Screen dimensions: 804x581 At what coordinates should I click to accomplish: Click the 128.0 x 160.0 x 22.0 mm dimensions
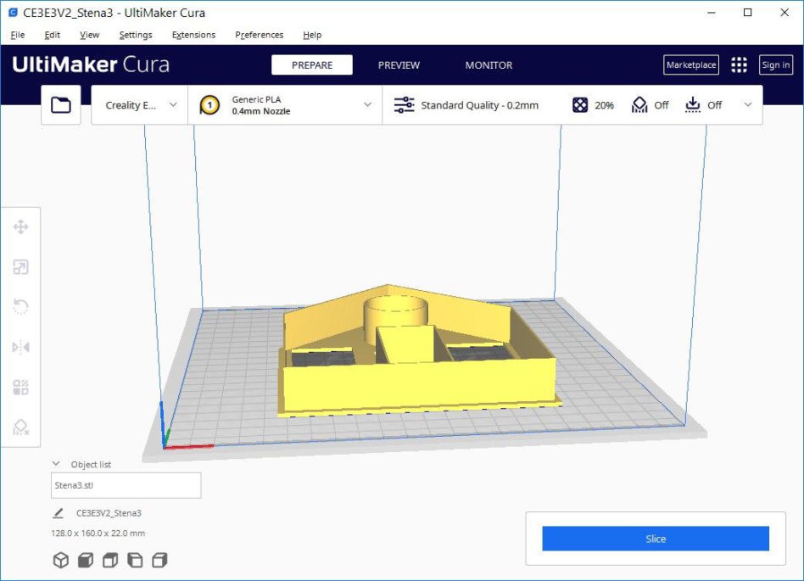point(98,534)
